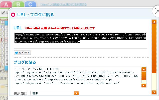Image resolution: width=159 pixels, height=100 pixels.
Task: Switch to the green B tab
Action: [18, 4]
